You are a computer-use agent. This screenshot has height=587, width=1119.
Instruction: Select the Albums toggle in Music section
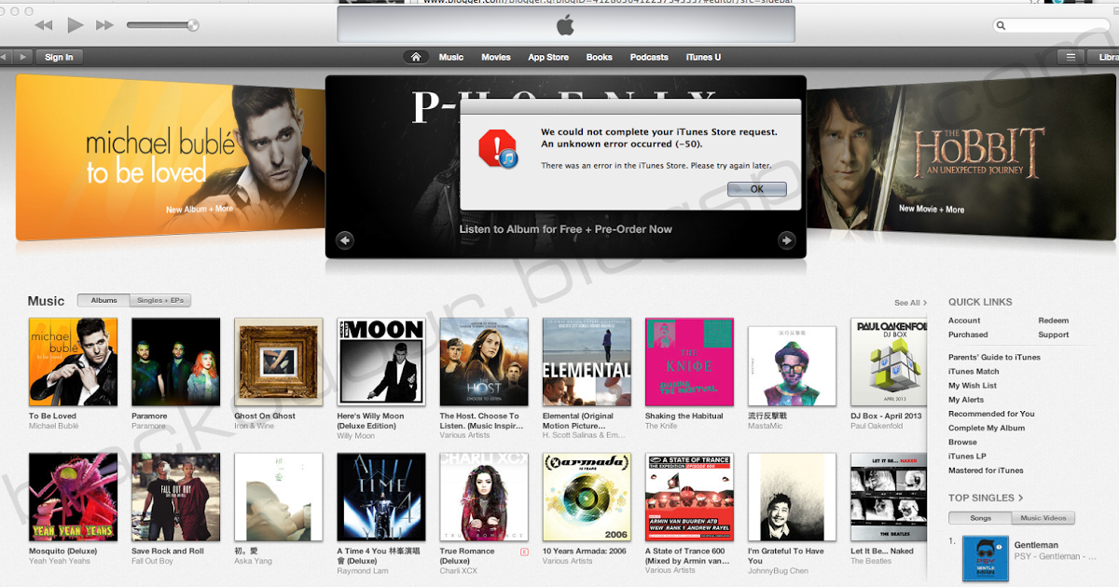point(104,300)
